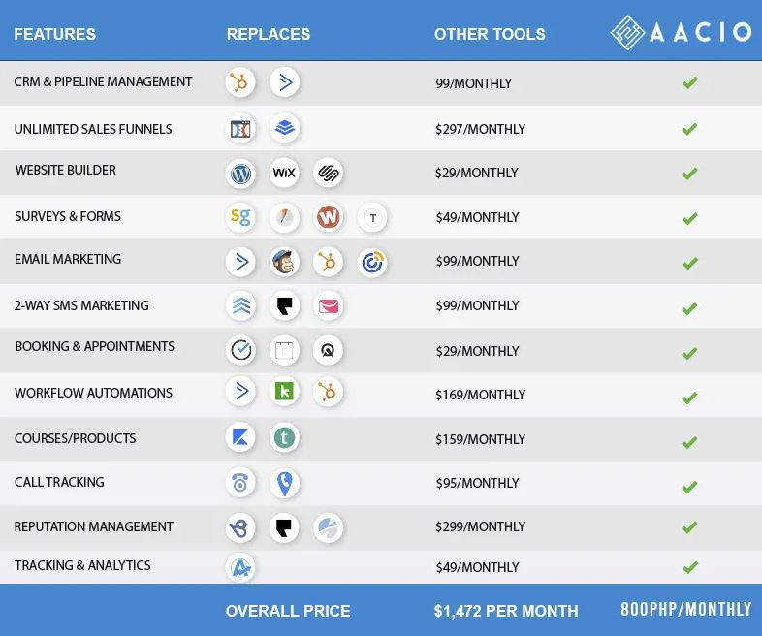Click the Reputation Management feature label
The width and height of the screenshot is (762, 636).
click(x=94, y=527)
